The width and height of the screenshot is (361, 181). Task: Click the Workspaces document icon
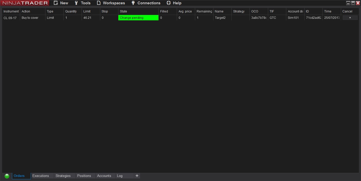99,3
